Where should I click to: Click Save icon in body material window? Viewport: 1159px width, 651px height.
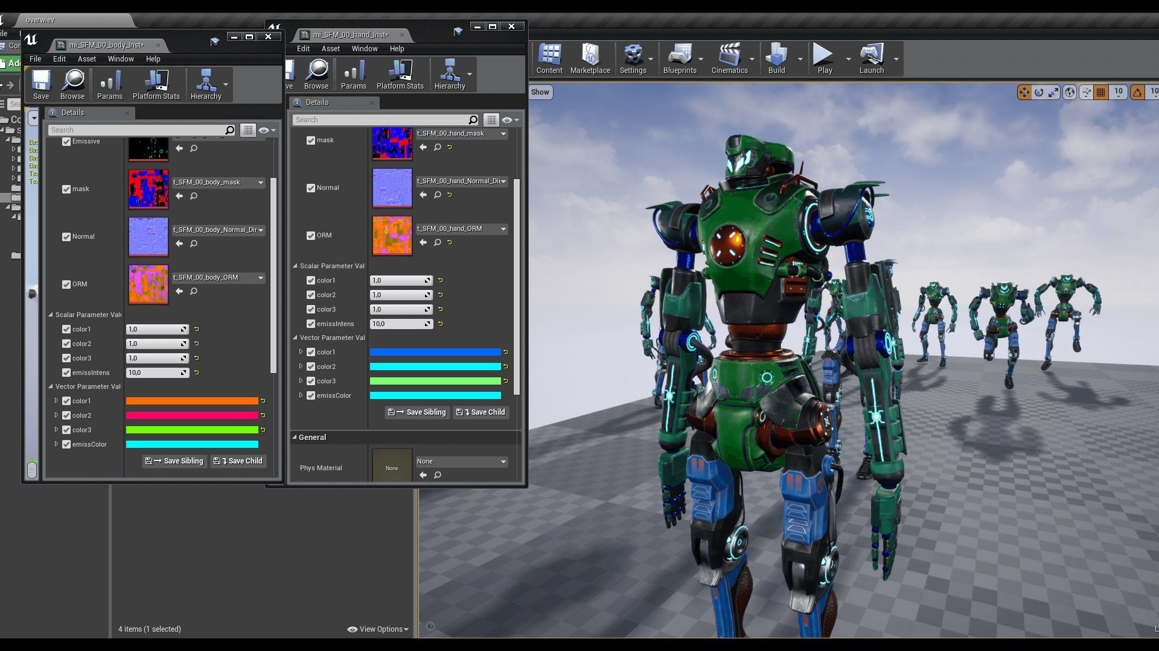pyautogui.click(x=41, y=84)
